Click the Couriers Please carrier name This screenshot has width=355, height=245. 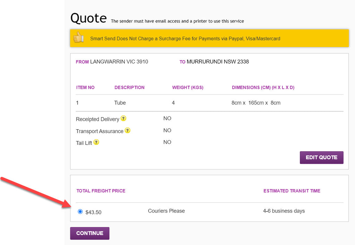click(166, 211)
